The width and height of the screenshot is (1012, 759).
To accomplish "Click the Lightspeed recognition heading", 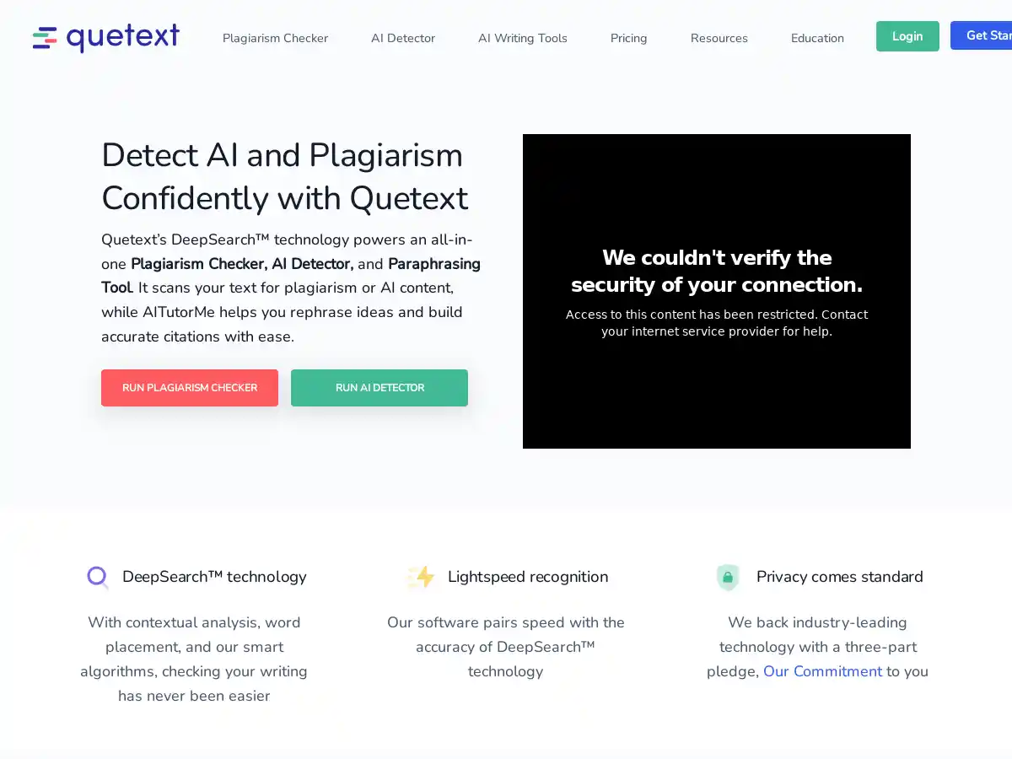I will (528, 577).
